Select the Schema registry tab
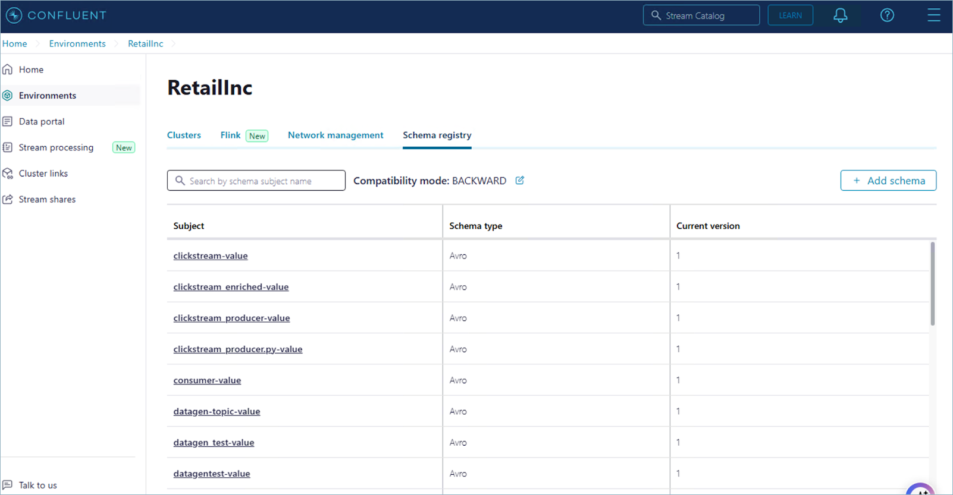Viewport: 953px width, 495px height. click(x=437, y=135)
